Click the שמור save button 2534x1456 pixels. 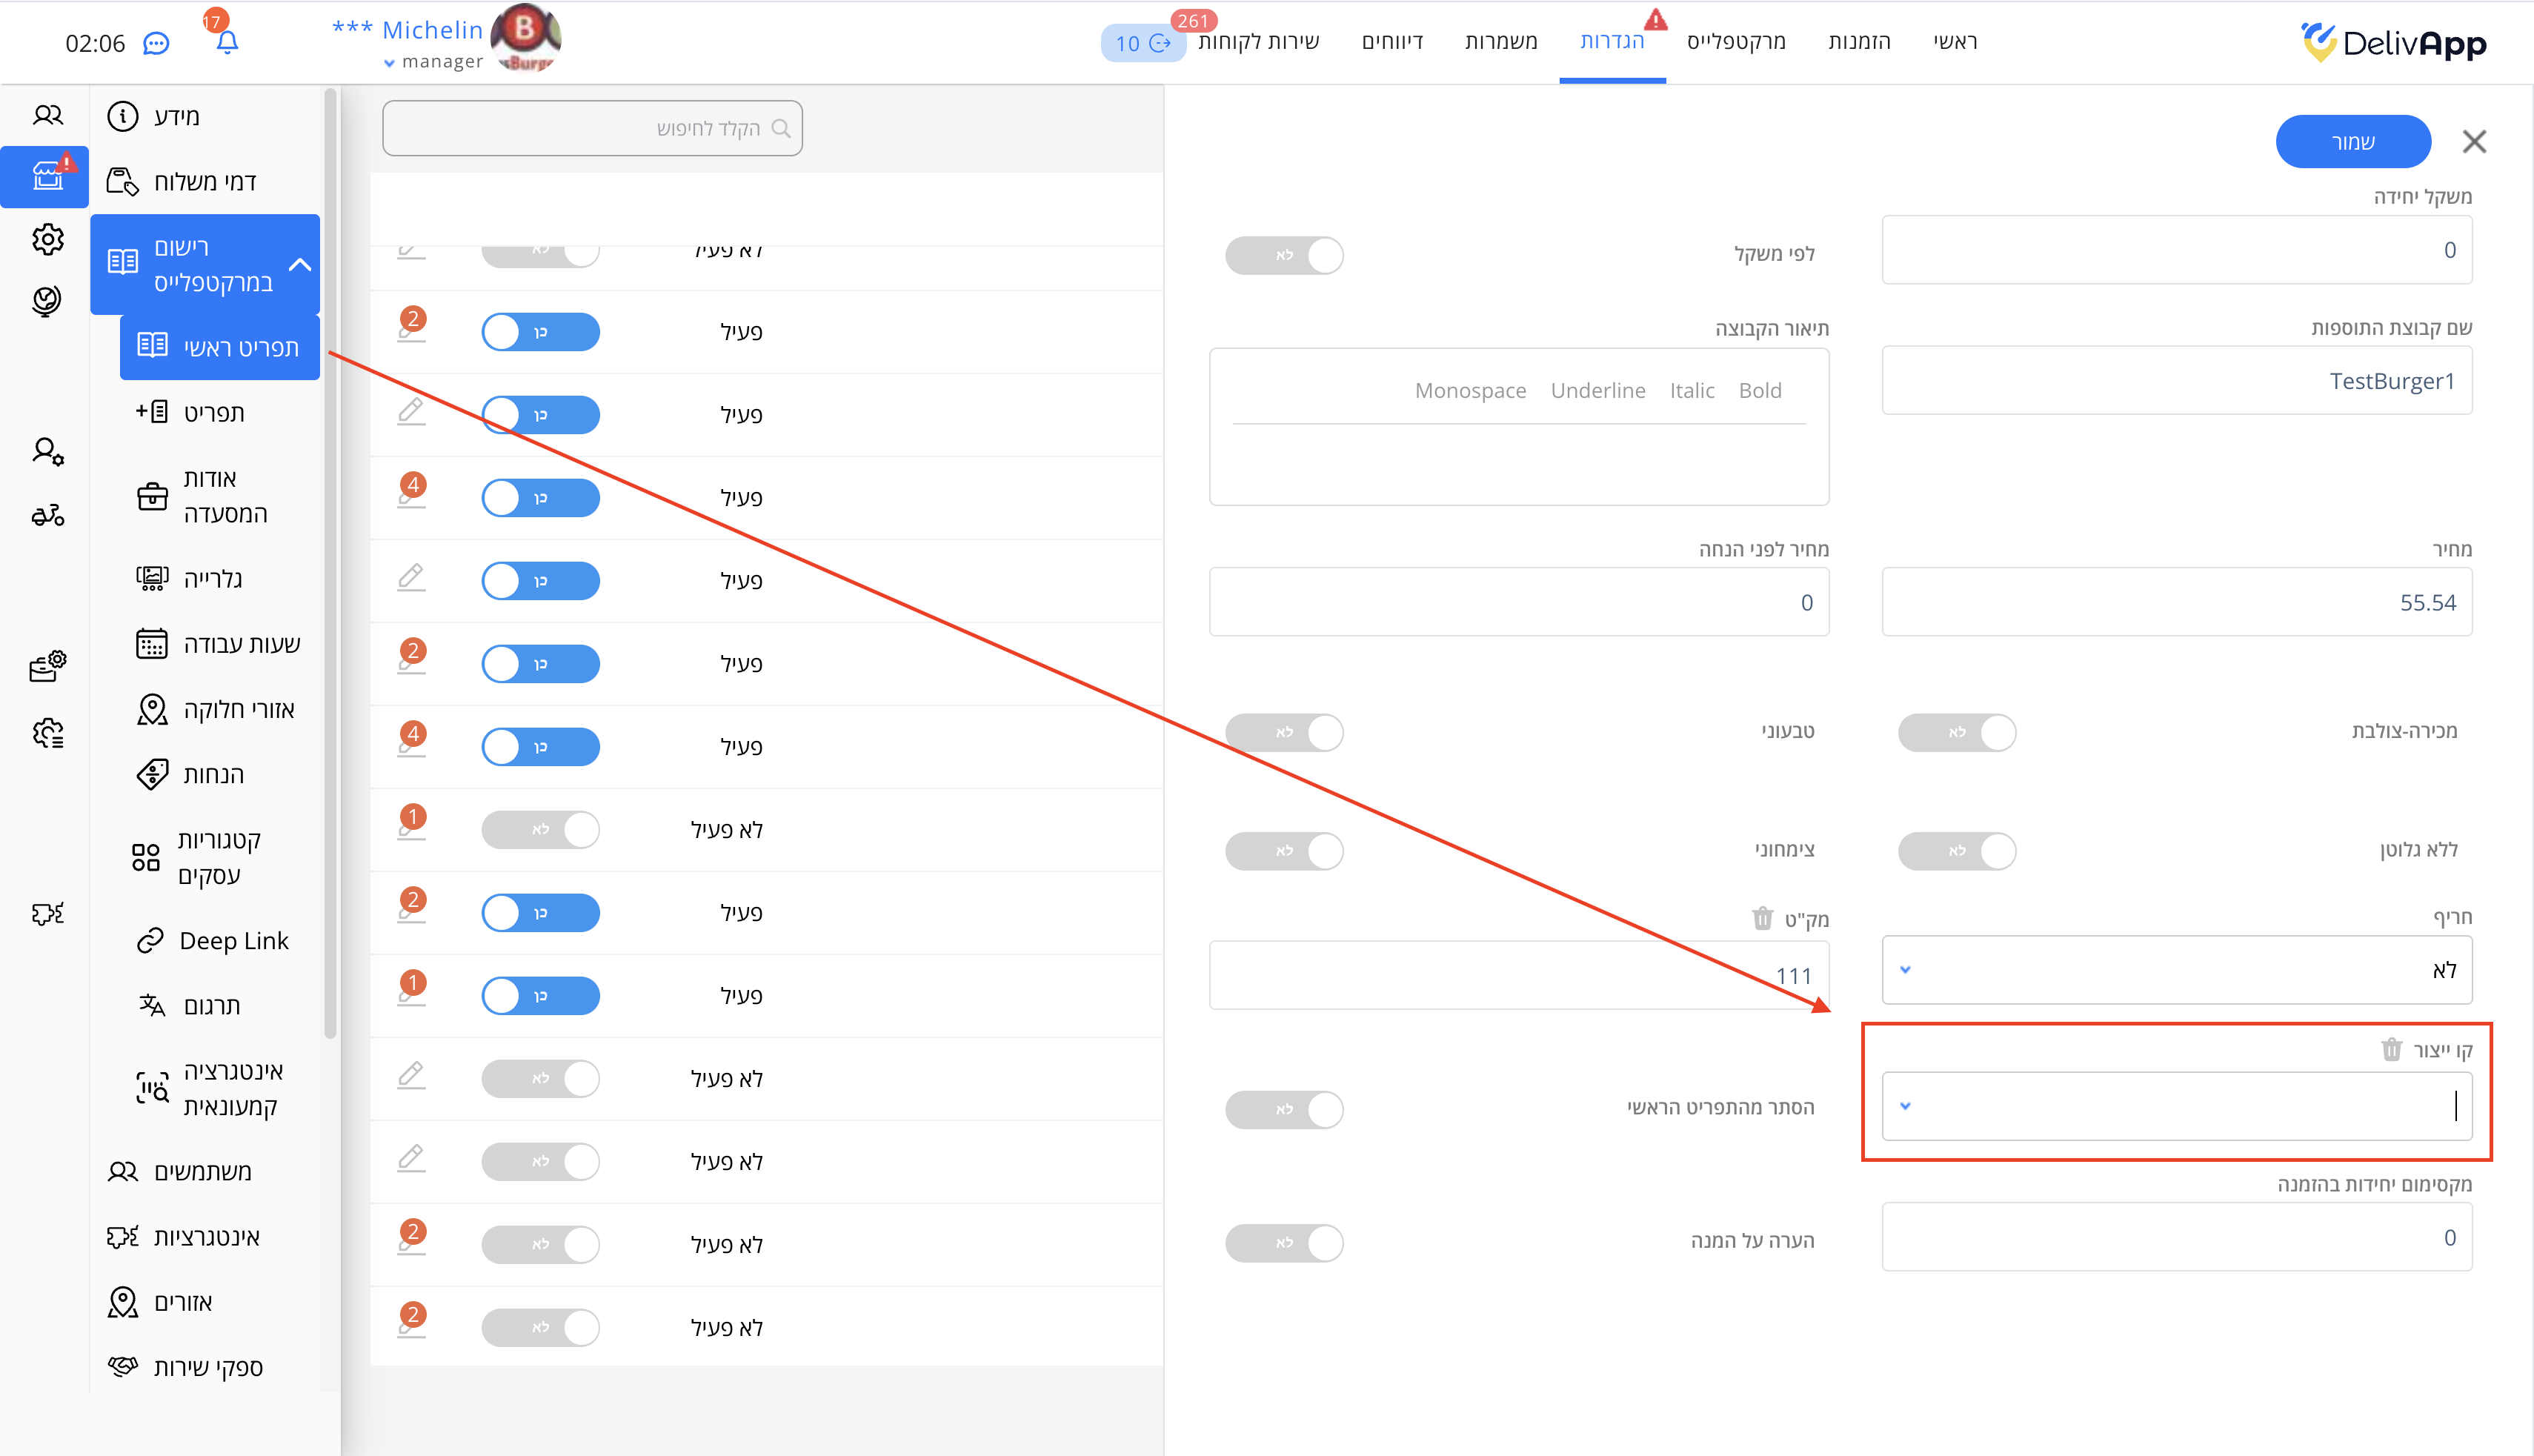coord(2352,141)
